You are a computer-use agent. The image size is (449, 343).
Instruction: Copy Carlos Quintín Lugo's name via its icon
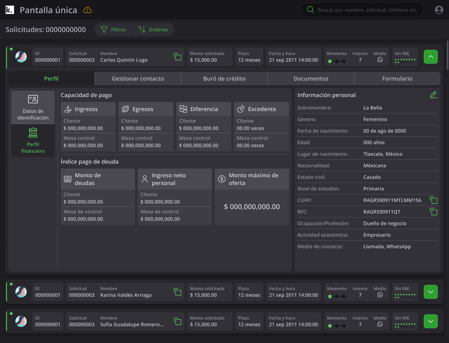pyautogui.click(x=177, y=57)
